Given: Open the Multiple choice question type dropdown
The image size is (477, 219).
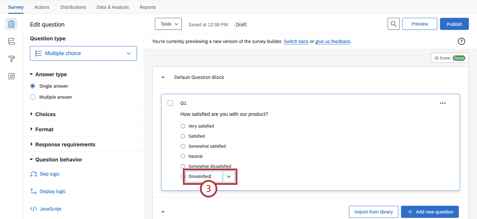Looking at the screenshot, I should click(83, 53).
